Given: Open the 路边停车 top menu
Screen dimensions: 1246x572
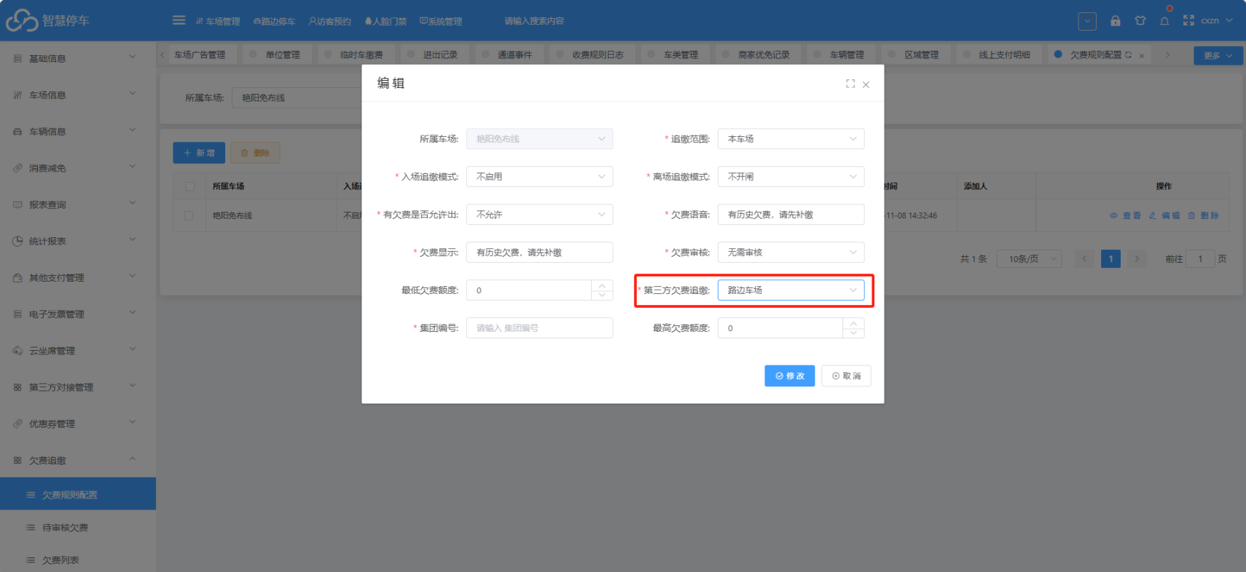Looking at the screenshot, I should tap(274, 21).
